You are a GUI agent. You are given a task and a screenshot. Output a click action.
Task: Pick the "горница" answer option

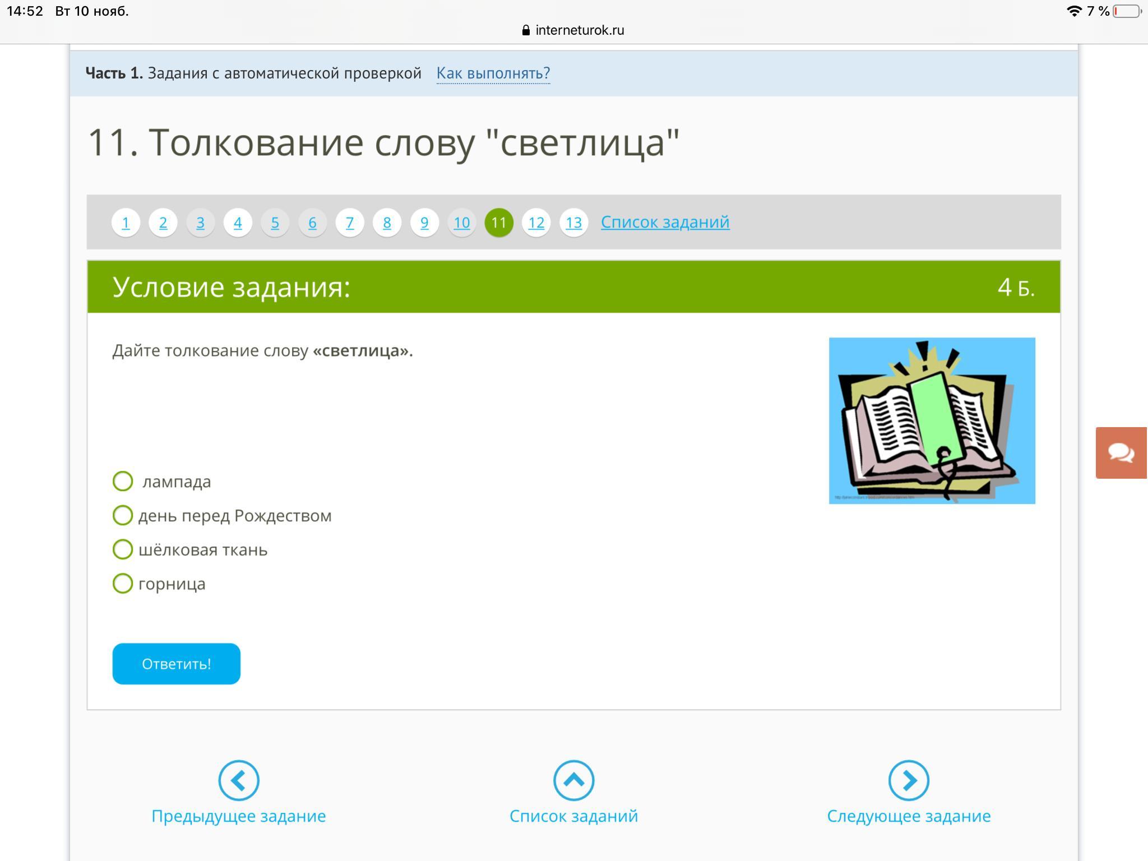click(123, 584)
